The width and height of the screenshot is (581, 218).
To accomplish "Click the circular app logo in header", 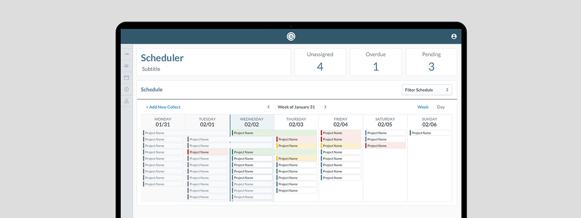I will tap(291, 36).
